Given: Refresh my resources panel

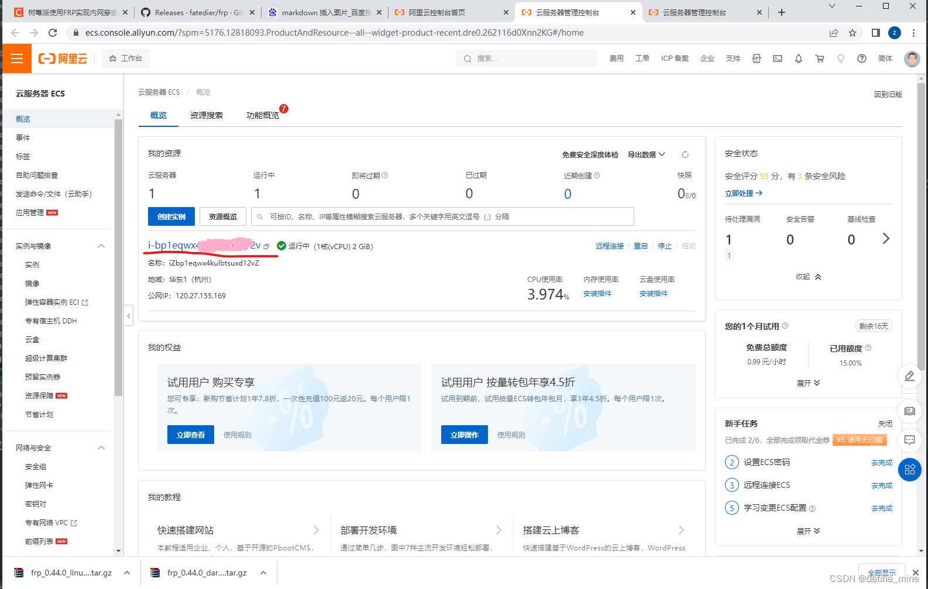Looking at the screenshot, I should 685,154.
